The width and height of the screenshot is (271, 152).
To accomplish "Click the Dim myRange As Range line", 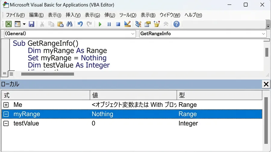I will coord(67,51).
